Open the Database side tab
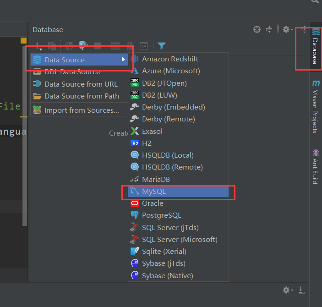322x307 pixels. point(316,46)
